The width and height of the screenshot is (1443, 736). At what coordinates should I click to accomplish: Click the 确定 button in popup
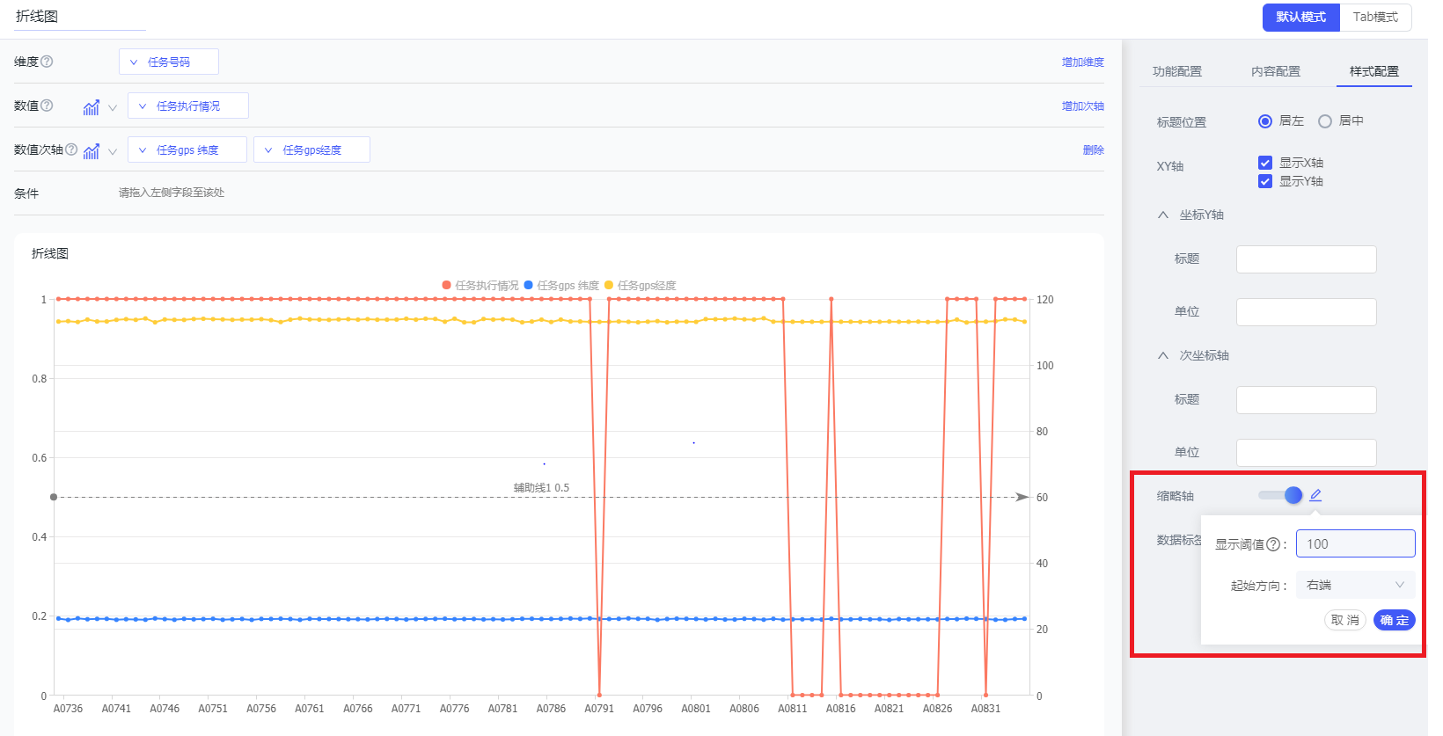[x=1395, y=620]
